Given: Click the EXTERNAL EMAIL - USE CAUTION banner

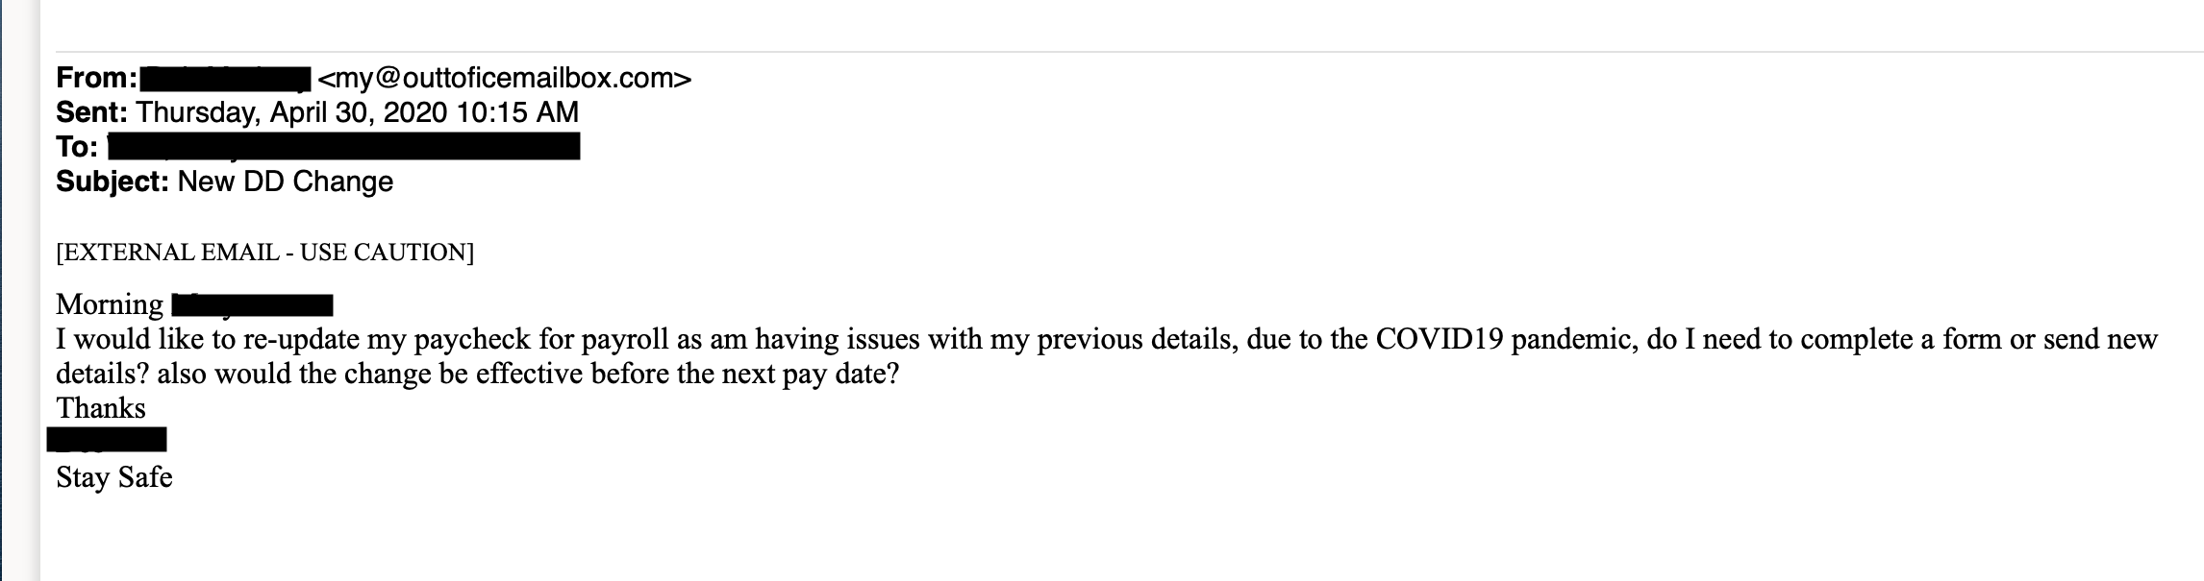Looking at the screenshot, I should coord(265,253).
